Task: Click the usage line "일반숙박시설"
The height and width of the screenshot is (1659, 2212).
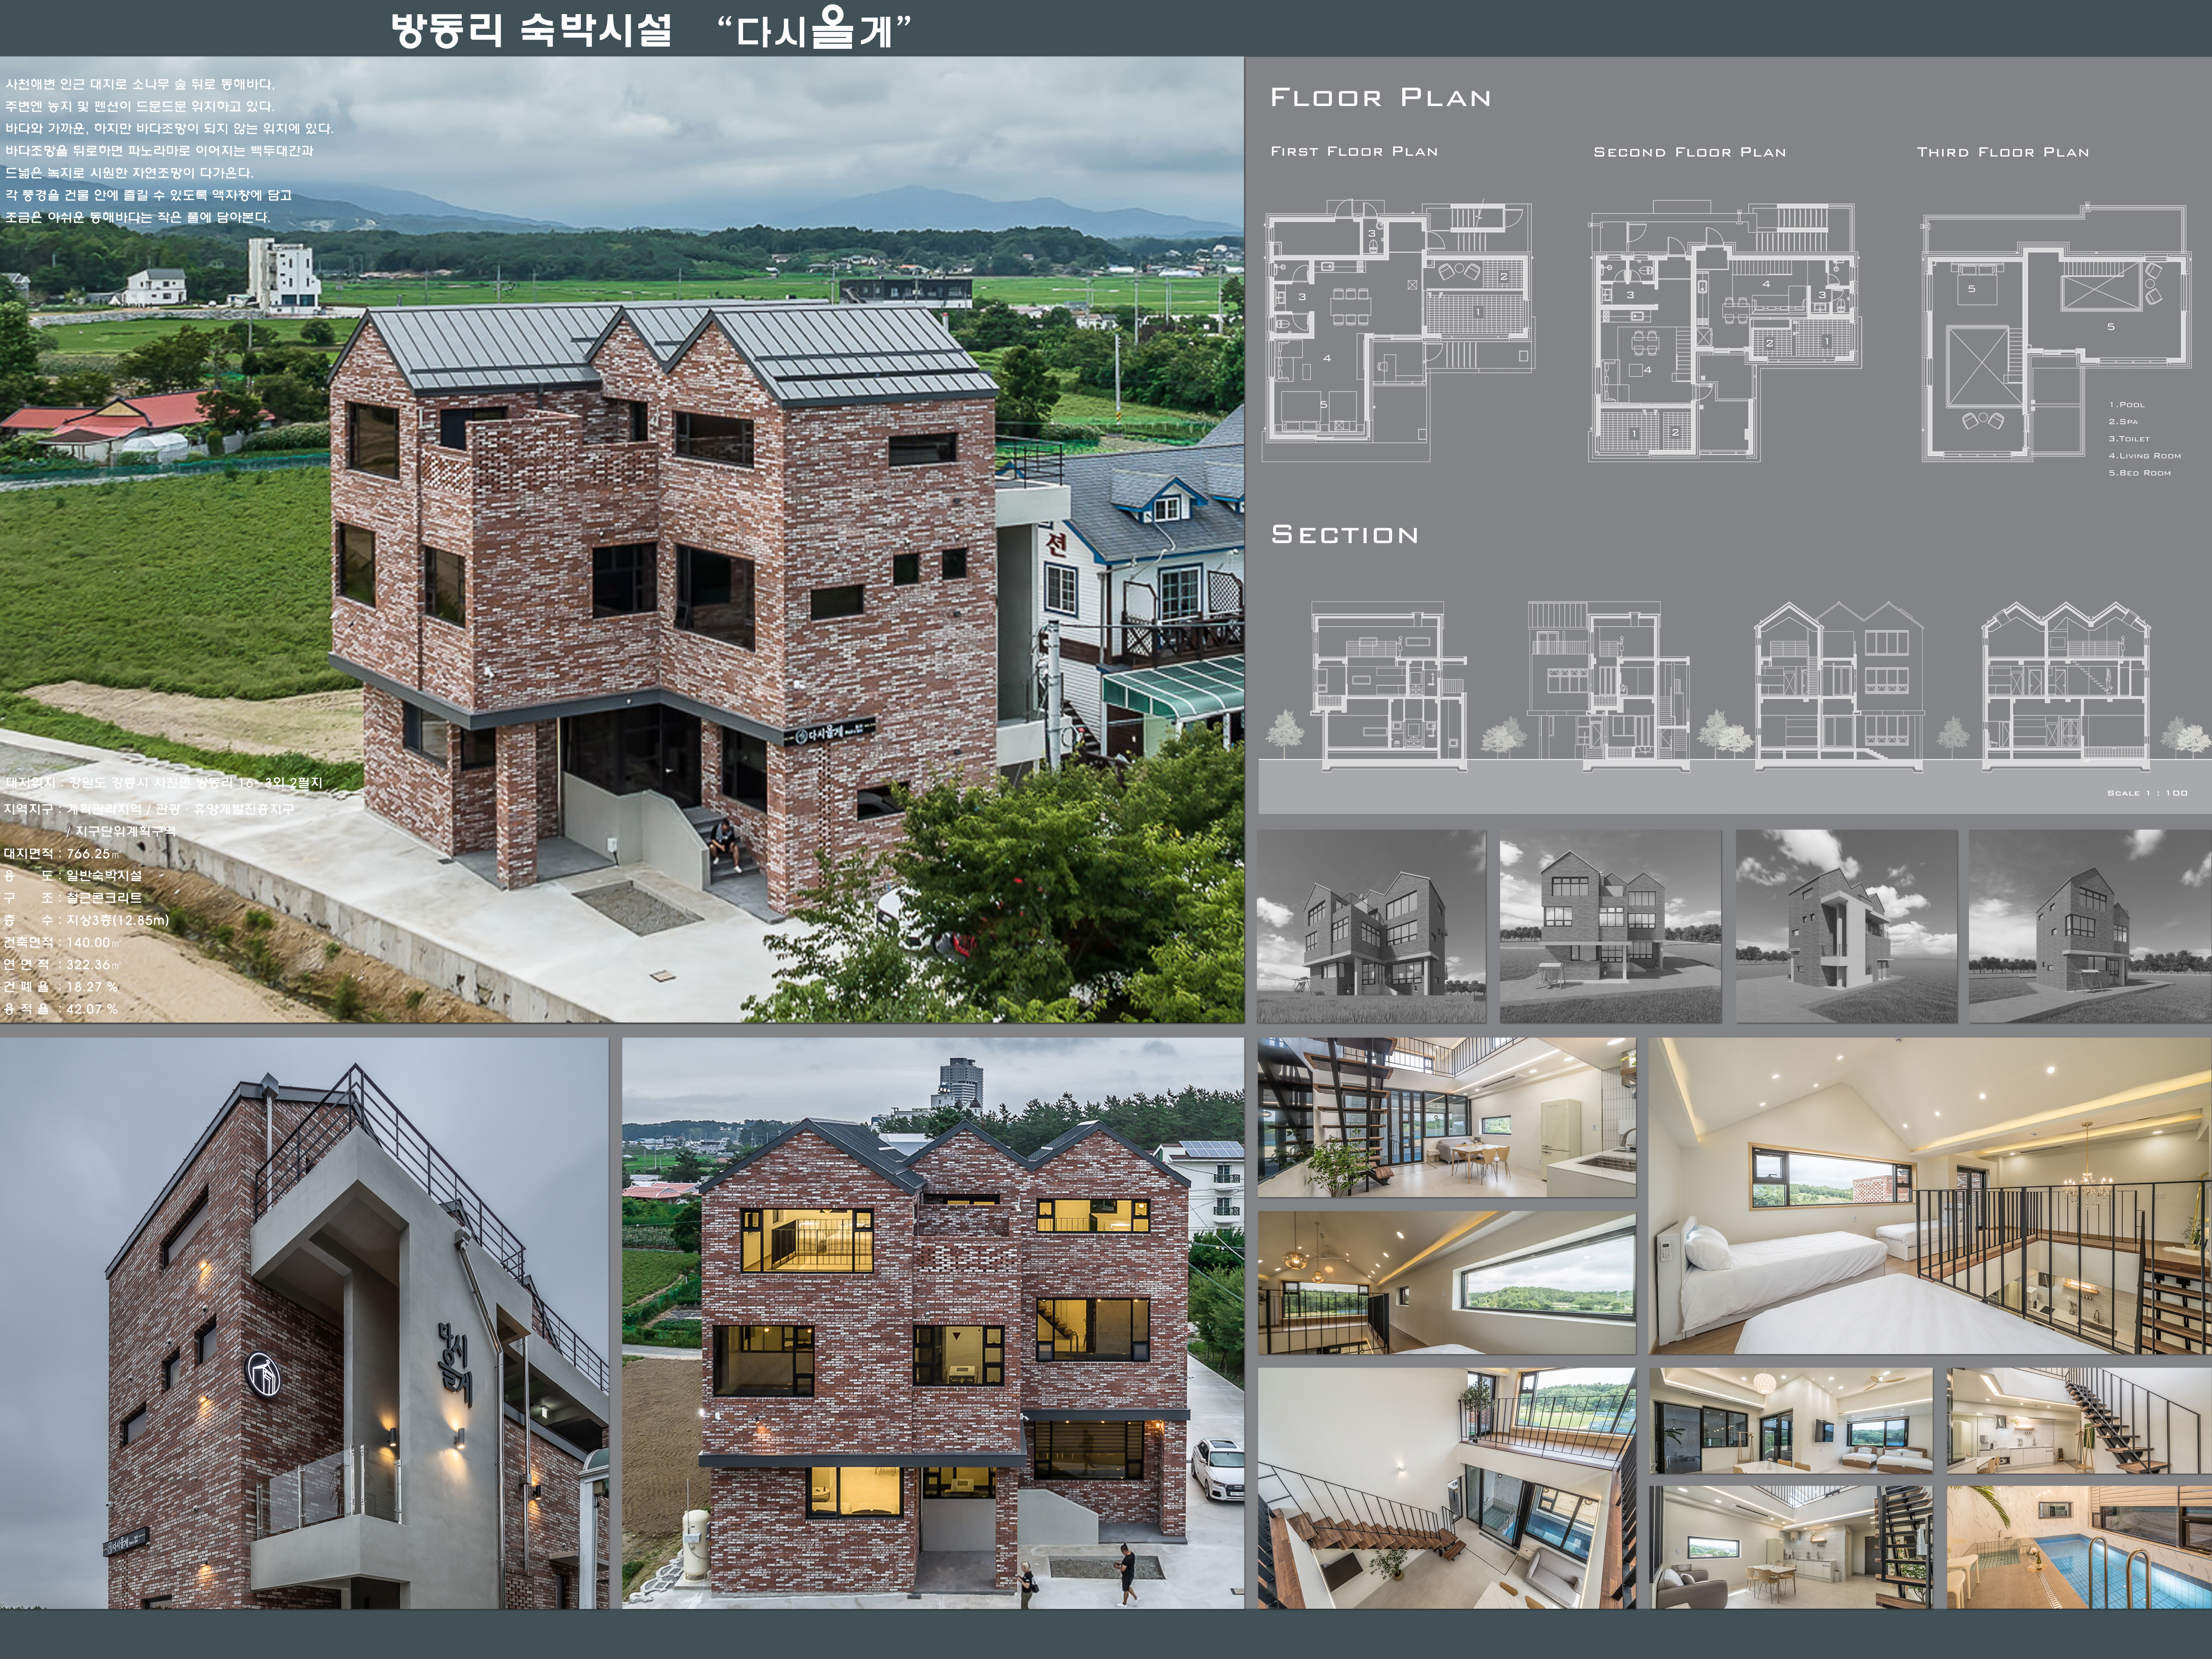Action: pyautogui.click(x=104, y=876)
